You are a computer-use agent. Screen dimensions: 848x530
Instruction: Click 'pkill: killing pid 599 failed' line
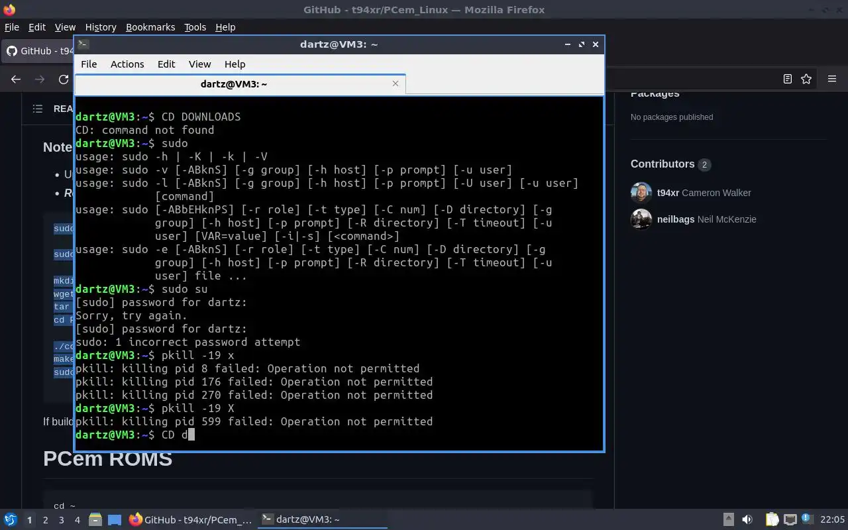[x=254, y=421]
